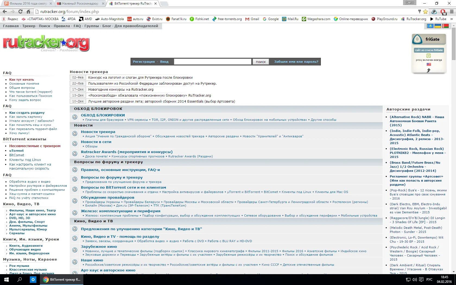Viewport: 456px width, 285px height.
Task: Click forum icon beside Новости в сети
Action: pyautogui.click(x=75, y=144)
